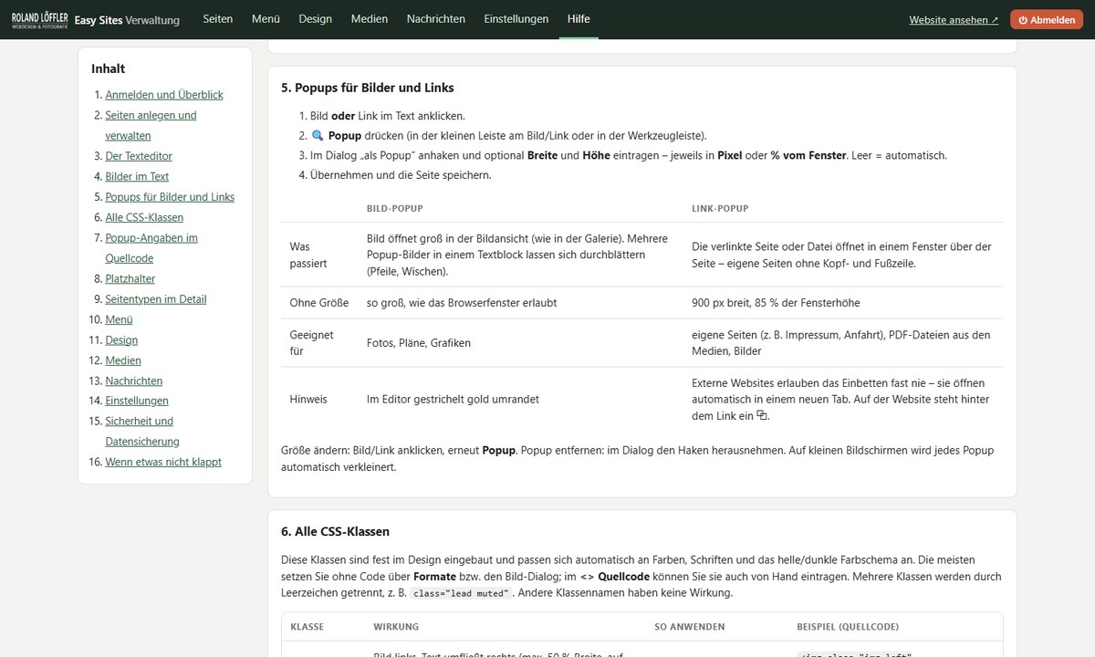Viewport: 1095px width, 657px height.
Task: Click the "BILD-POPUP" column header
Action: click(x=395, y=209)
